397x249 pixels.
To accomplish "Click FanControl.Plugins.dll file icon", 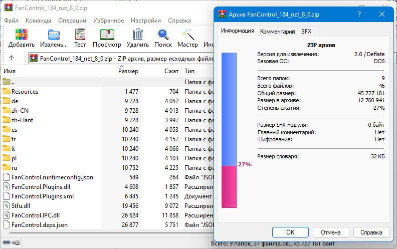I will (7, 187).
